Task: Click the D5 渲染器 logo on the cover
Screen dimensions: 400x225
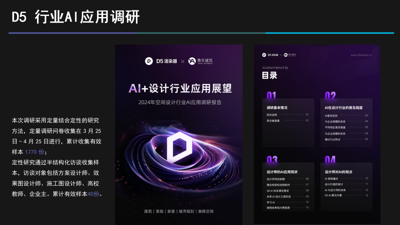Action: coord(161,61)
